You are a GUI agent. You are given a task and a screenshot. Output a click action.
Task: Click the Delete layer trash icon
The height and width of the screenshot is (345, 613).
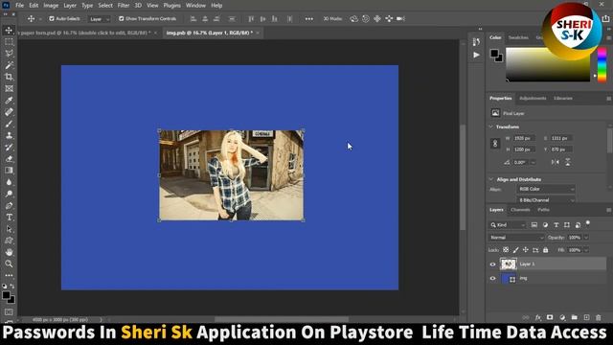(598, 317)
